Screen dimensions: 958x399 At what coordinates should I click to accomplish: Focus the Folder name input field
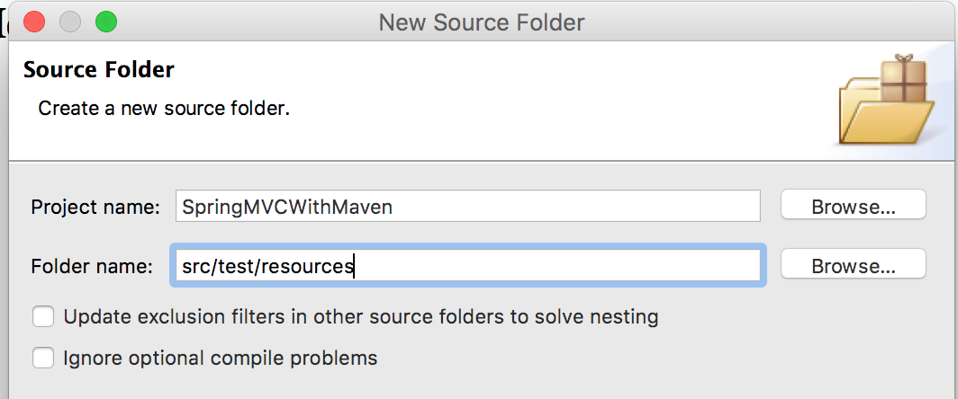[468, 266]
